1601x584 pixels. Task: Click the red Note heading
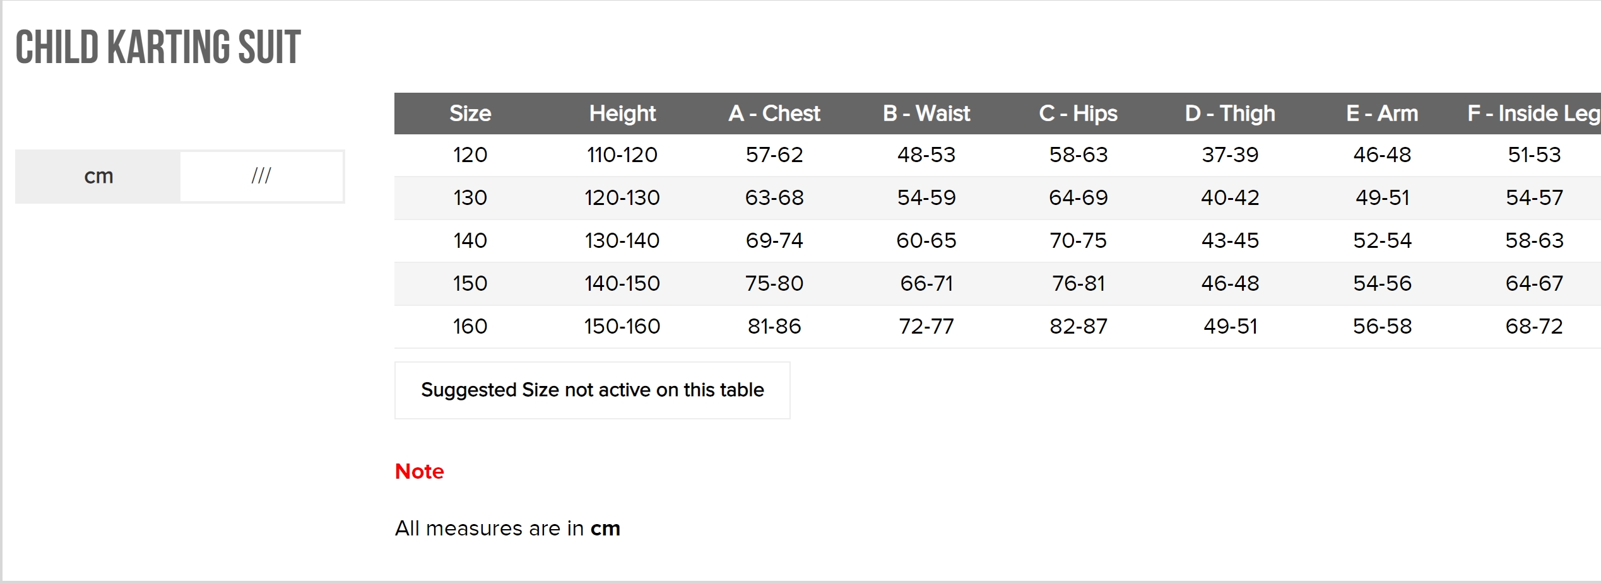(420, 472)
